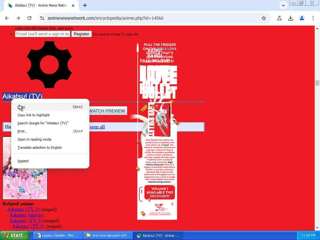Search Google for "Aikatsu! (TV)"

[50, 123]
